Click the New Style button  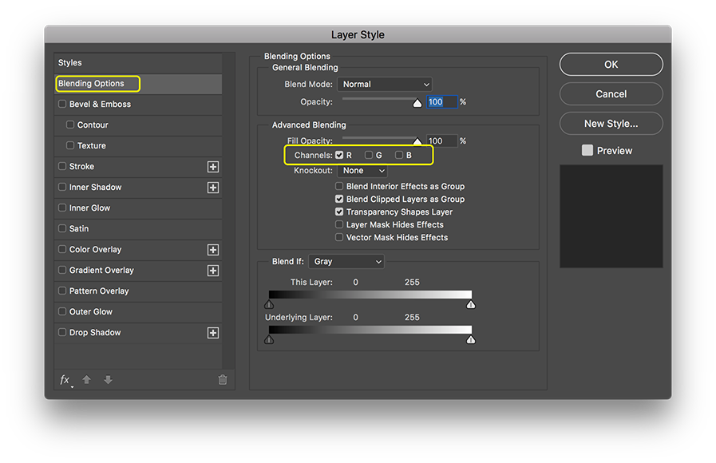[611, 123]
